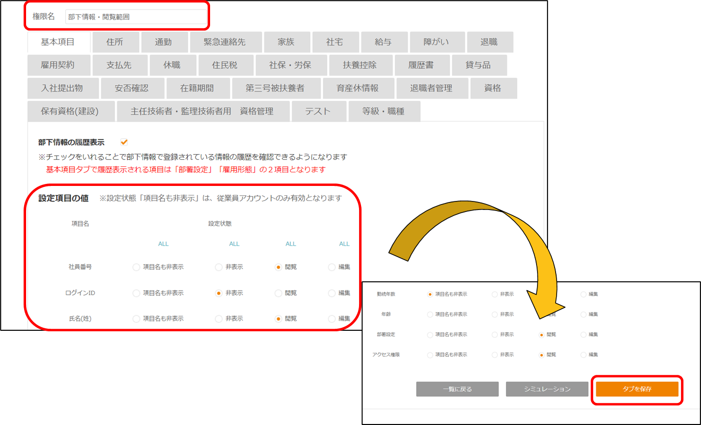Toggle the 部下情報の履歴表示 checkbox
Viewport: 701px width, 425px height.
pyautogui.click(x=124, y=142)
